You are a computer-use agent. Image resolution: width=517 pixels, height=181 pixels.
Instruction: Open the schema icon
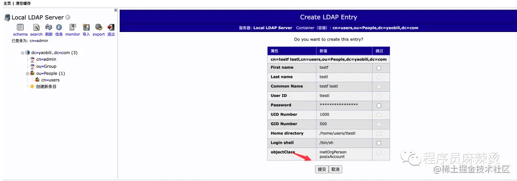(x=20, y=27)
